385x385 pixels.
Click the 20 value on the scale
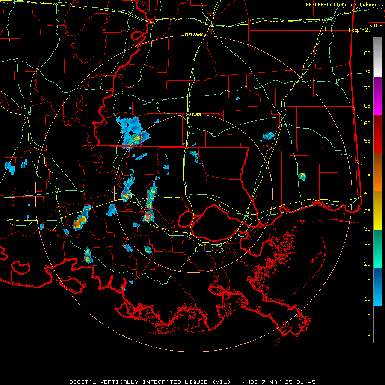click(x=367, y=264)
